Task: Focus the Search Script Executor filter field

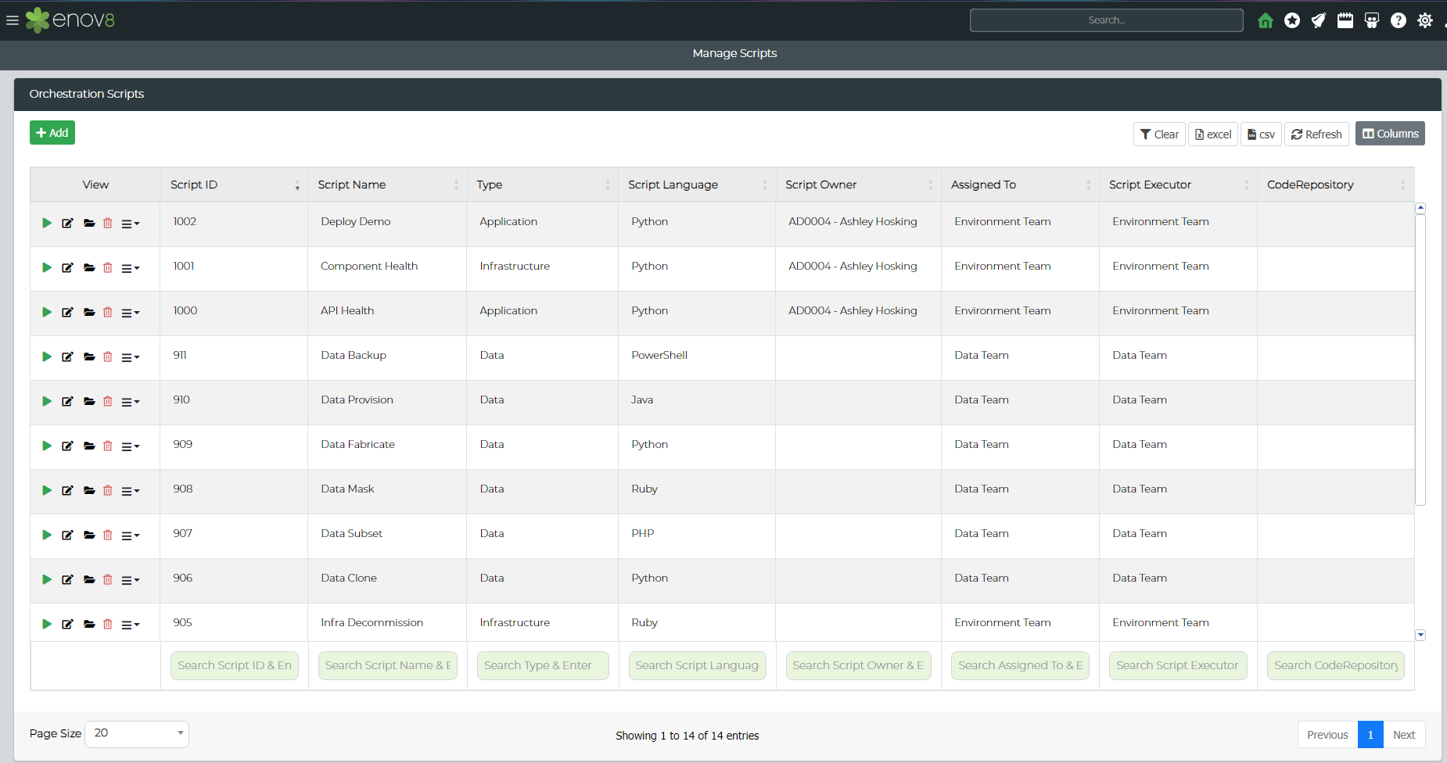Action: point(1178,665)
